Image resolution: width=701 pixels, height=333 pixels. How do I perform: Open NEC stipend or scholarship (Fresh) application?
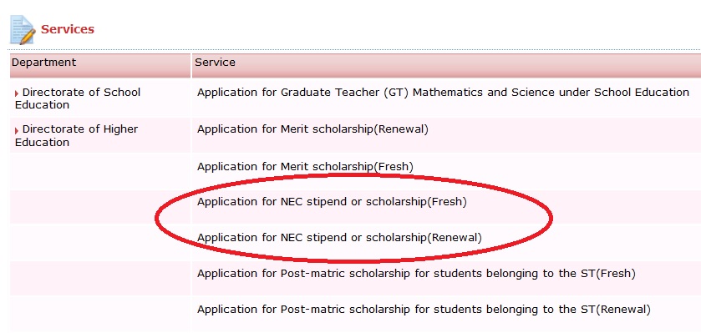pyautogui.click(x=332, y=202)
